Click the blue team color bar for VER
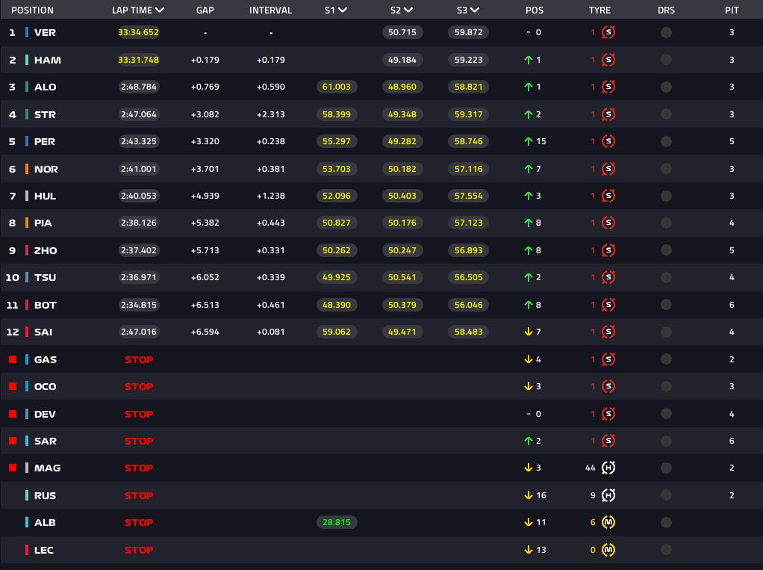The image size is (763, 570). (x=27, y=33)
